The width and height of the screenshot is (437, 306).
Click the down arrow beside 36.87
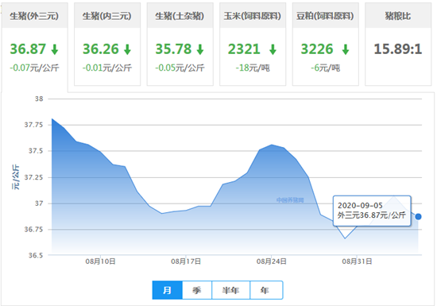click(x=55, y=49)
